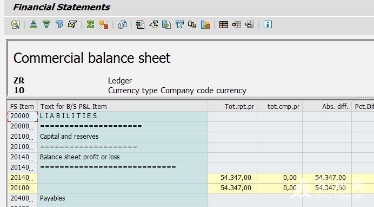
Task: Click the Total sigma icon
Action: (x=90, y=24)
